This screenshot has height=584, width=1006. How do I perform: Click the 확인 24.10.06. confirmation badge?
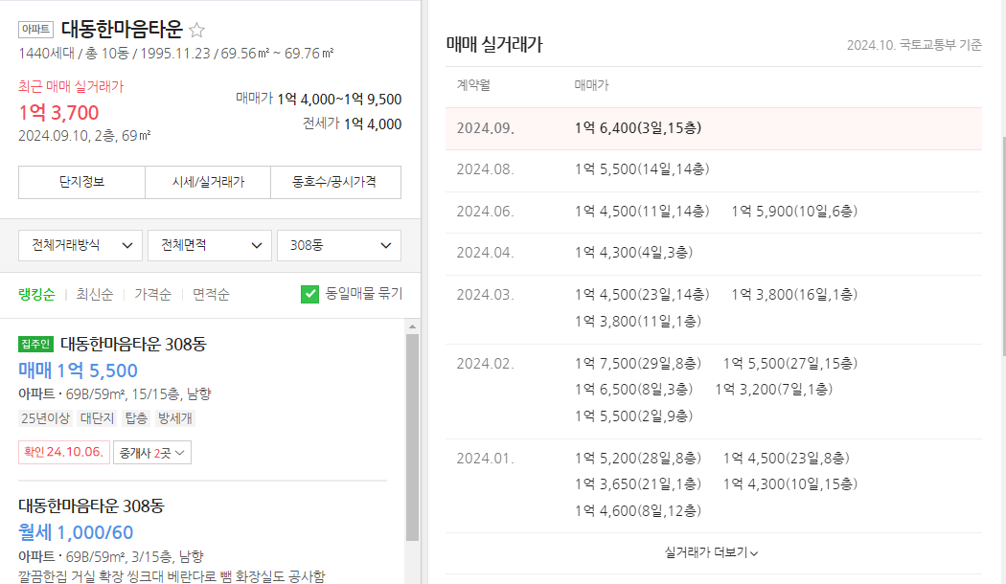pyautogui.click(x=63, y=452)
